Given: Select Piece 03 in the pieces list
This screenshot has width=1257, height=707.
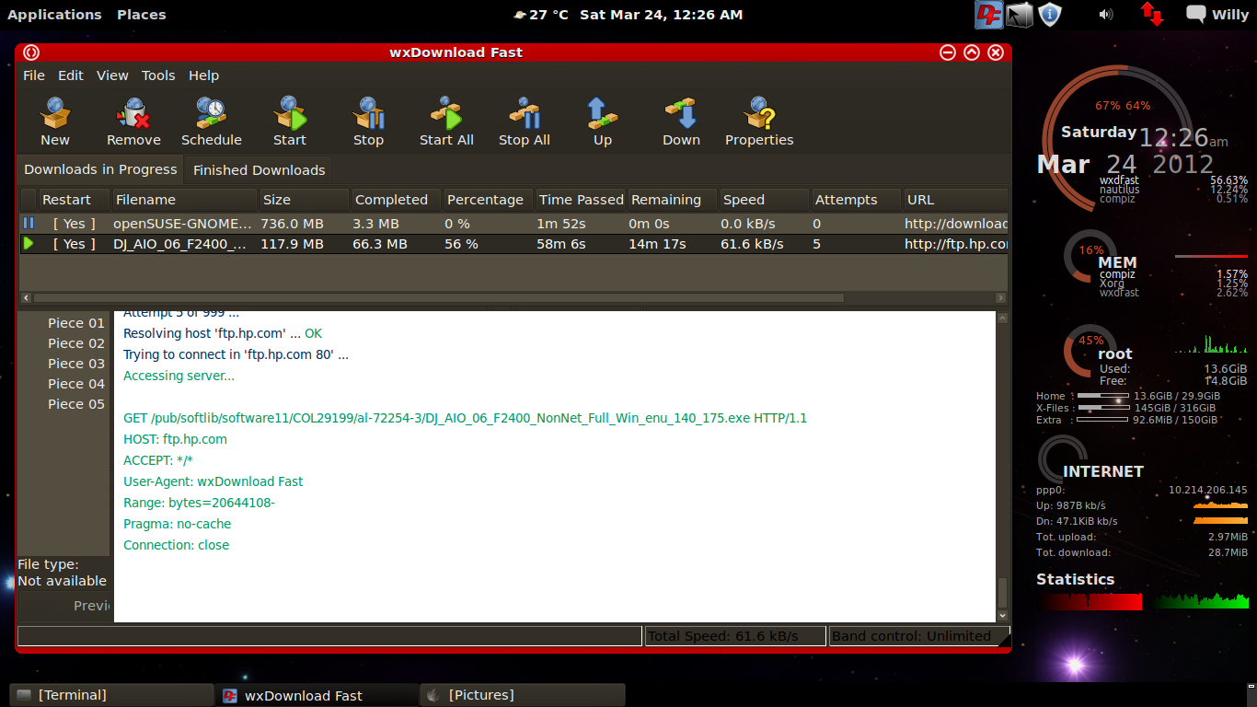Looking at the screenshot, I should click(75, 363).
